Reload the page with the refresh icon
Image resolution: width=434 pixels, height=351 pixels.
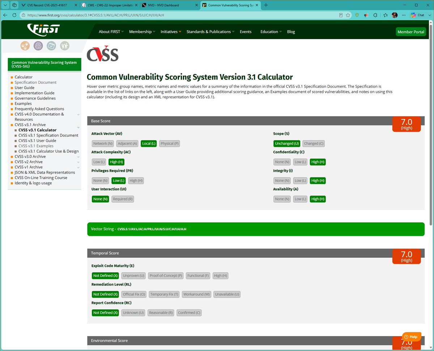pyautogui.click(x=14, y=15)
